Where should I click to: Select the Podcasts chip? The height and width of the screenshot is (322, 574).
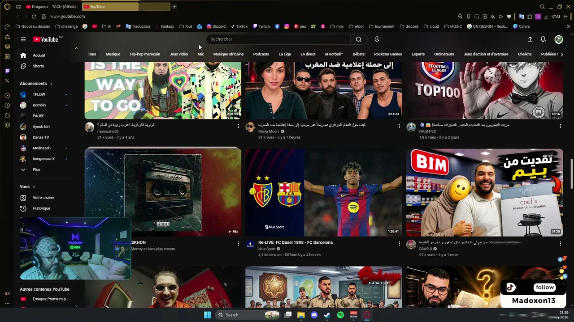pyautogui.click(x=261, y=55)
